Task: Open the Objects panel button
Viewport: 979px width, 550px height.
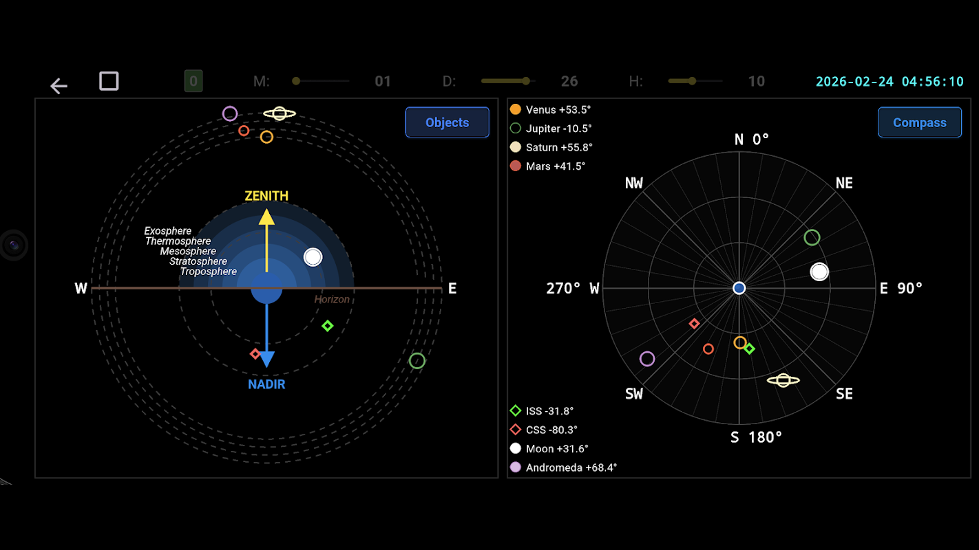Action: 448,122
